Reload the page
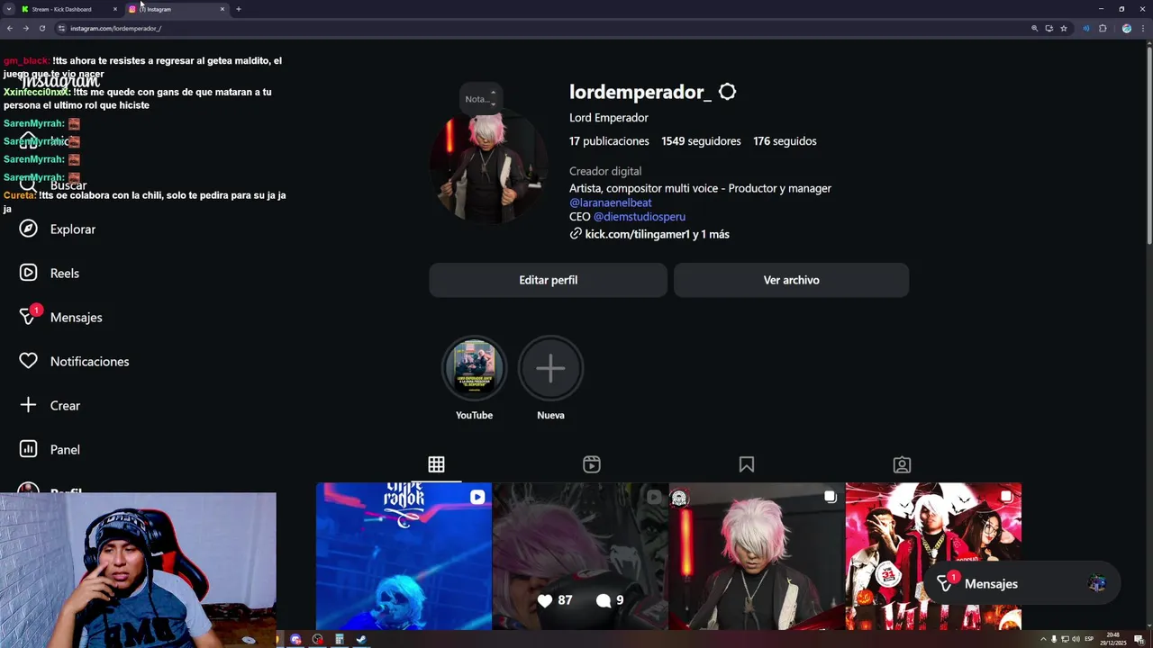Viewport: 1153px width, 648px height. [41, 28]
